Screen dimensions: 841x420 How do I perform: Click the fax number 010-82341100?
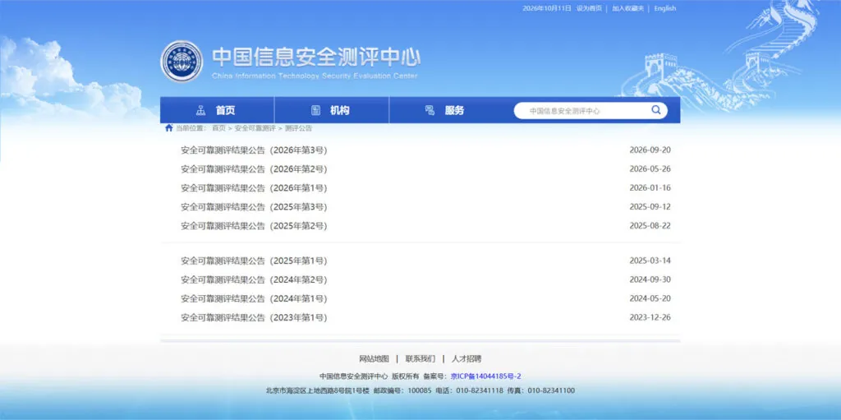click(x=551, y=391)
